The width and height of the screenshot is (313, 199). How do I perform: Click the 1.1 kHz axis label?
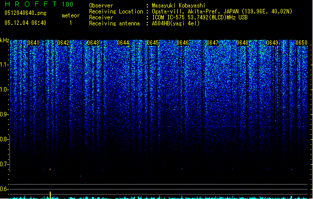pos(4,65)
